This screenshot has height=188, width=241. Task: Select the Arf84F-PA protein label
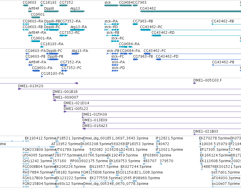(x=37, y=62)
